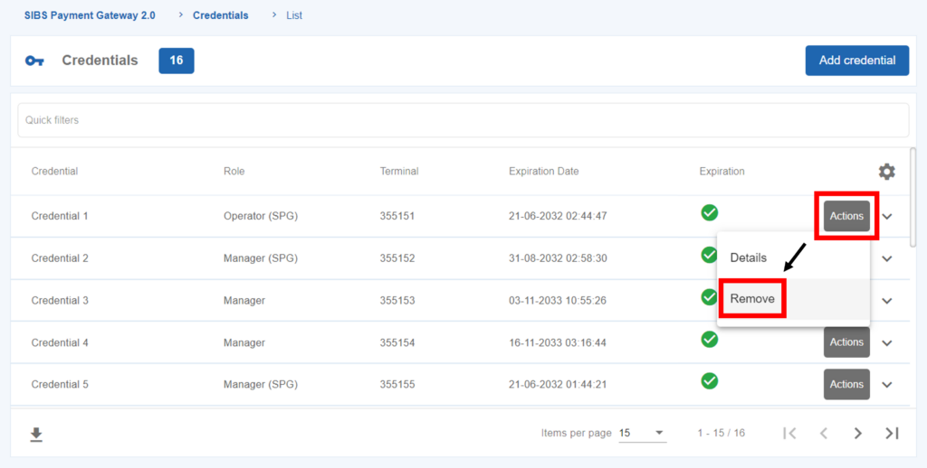This screenshot has height=468, width=927.
Task: Click the download export icon
Action: coord(36,435)
